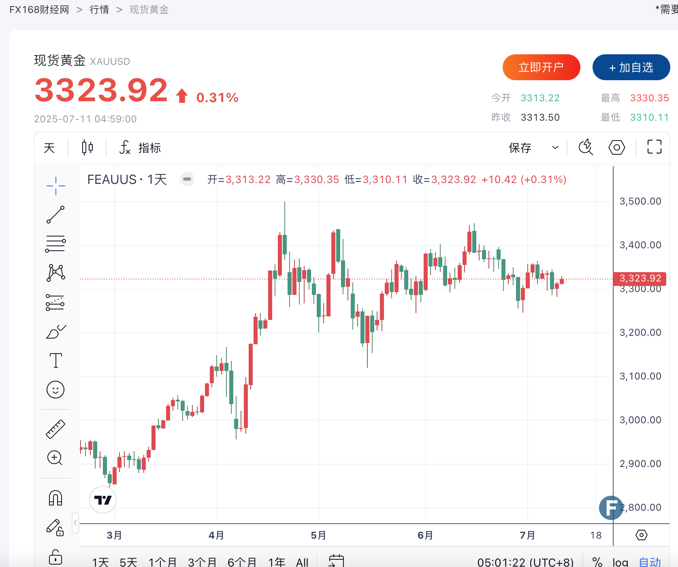Add to watchlist with 加自选 button
The width and height of the screenshot is (678, 567).
(631, 67)
